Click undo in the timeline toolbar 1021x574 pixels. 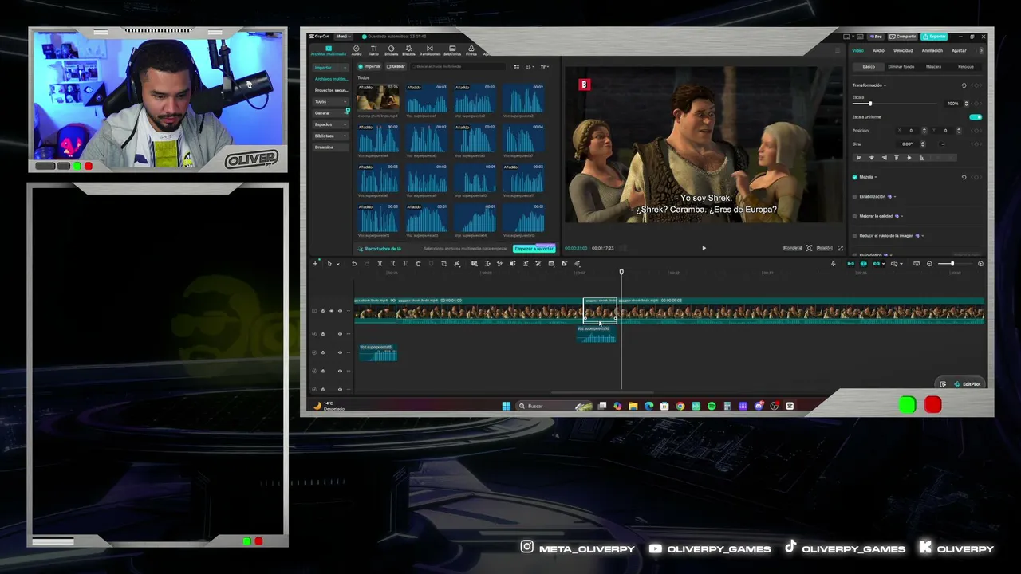point(354,264)
